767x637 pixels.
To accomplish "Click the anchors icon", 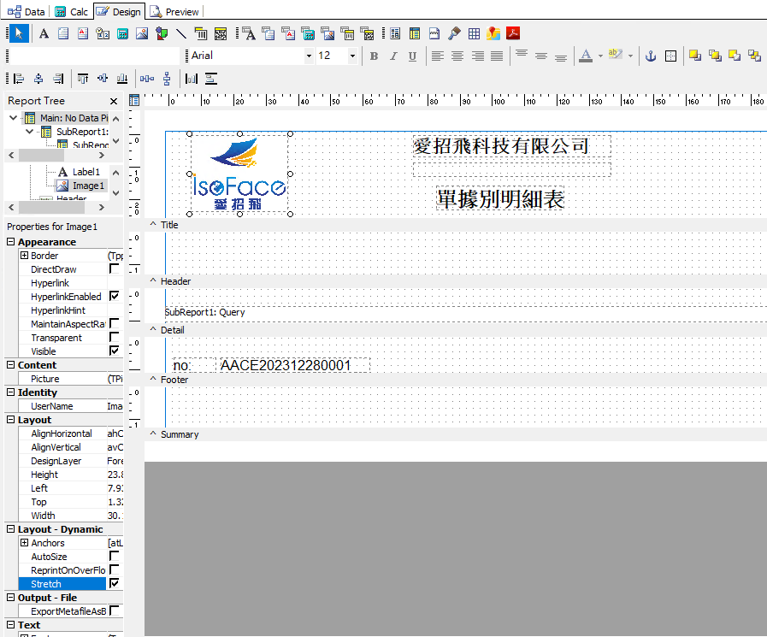I will [x=651, y=56].
